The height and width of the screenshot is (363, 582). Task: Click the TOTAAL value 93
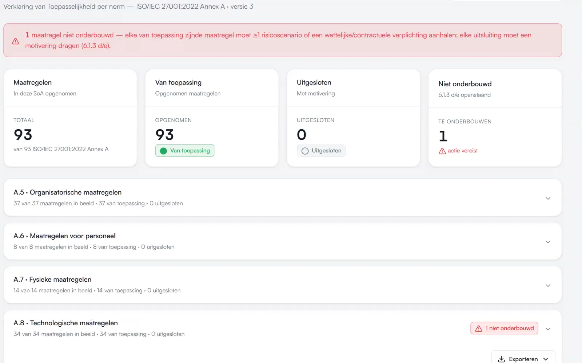tap(23, 135)
